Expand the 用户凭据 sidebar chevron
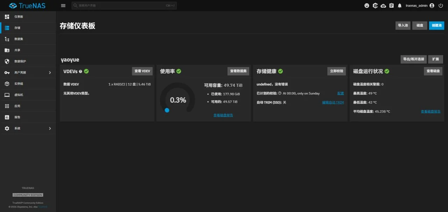Viewport: 448px width, 212px height. (x=50, y=73)
